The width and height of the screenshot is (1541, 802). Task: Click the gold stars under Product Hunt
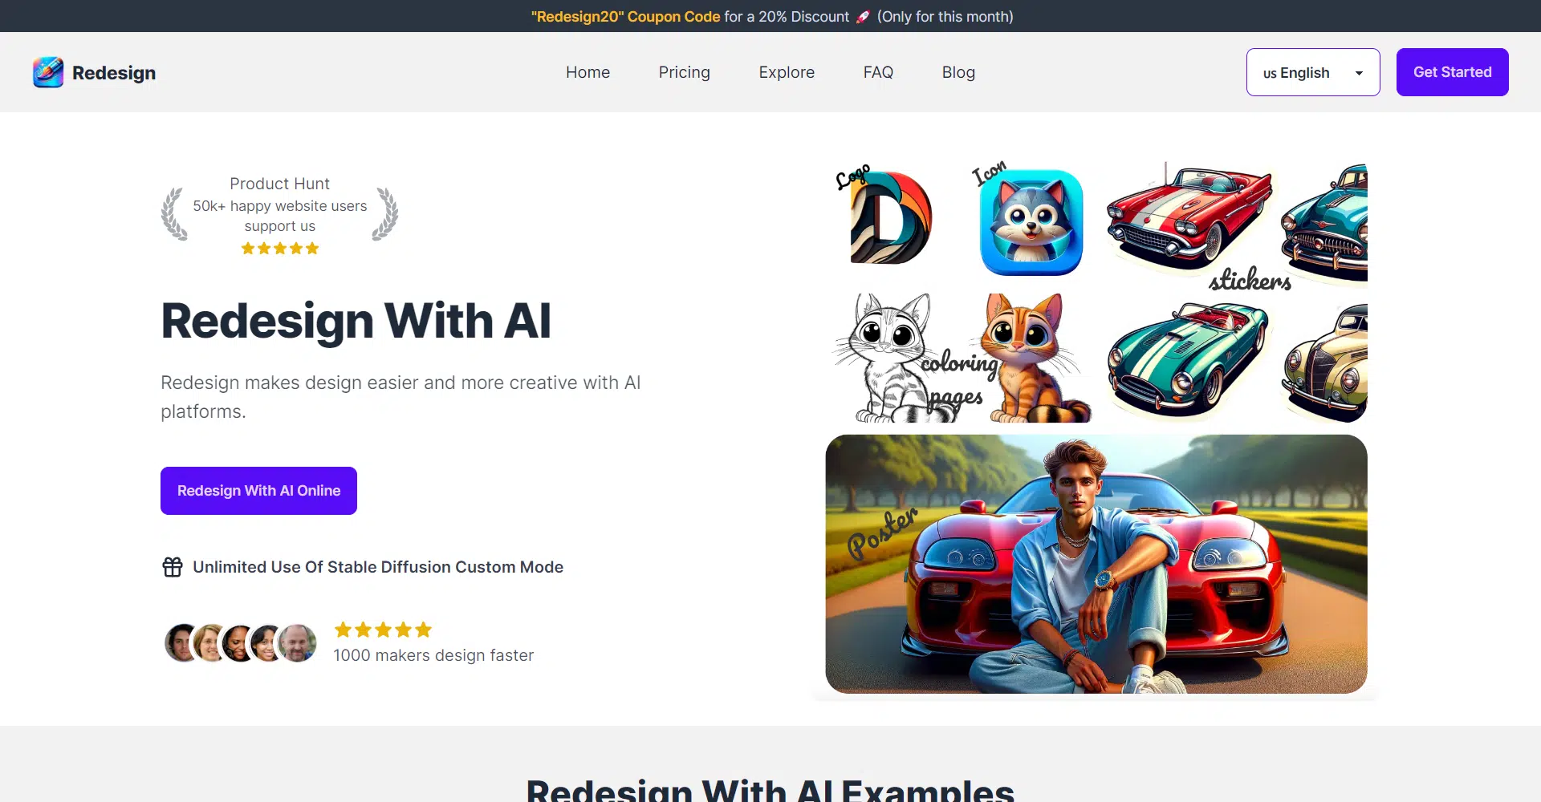280,249
